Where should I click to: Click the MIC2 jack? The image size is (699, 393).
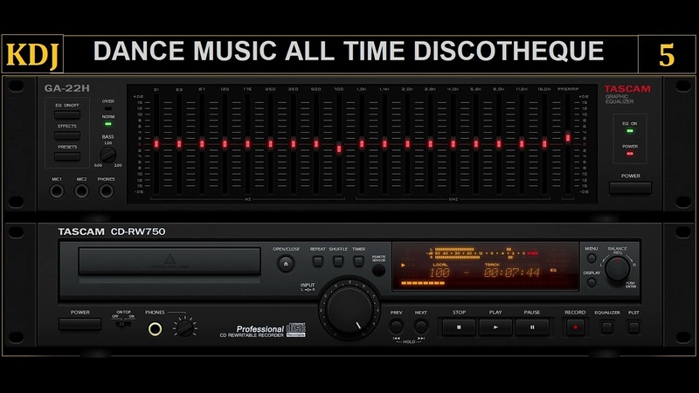[x=81, y=191]
